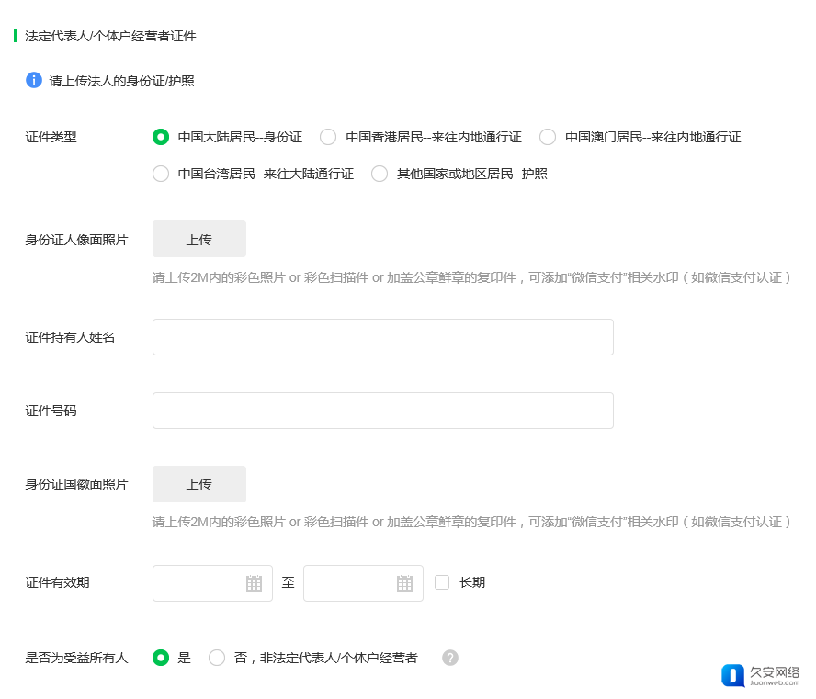Click the blue info icon beside upload notice
Image resolution: width=816 pixels, height=699 pixels.
pyautogui.click(x=34, y=80)
